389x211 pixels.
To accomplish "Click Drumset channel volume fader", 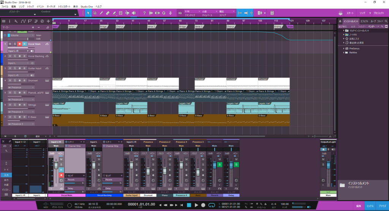I will (x=148, y=171).
